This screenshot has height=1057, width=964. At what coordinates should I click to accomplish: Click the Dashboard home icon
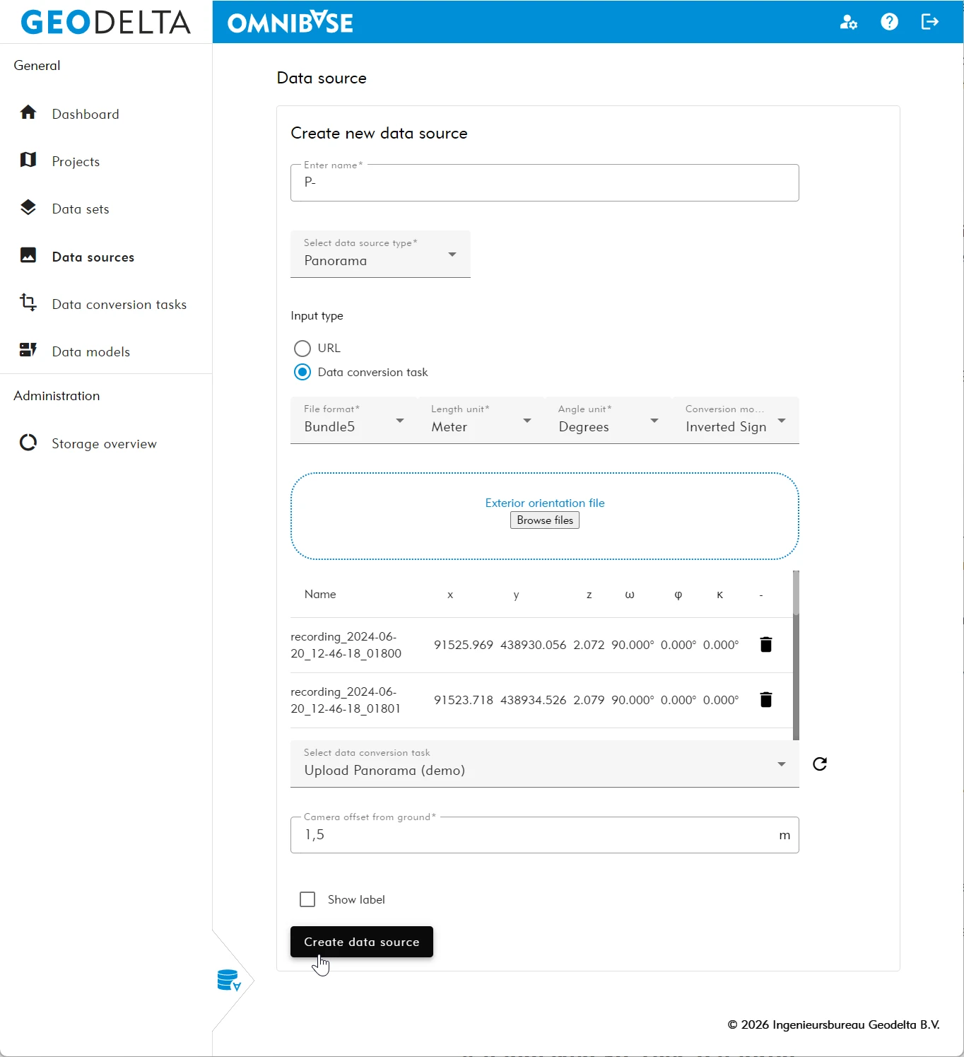28,113
